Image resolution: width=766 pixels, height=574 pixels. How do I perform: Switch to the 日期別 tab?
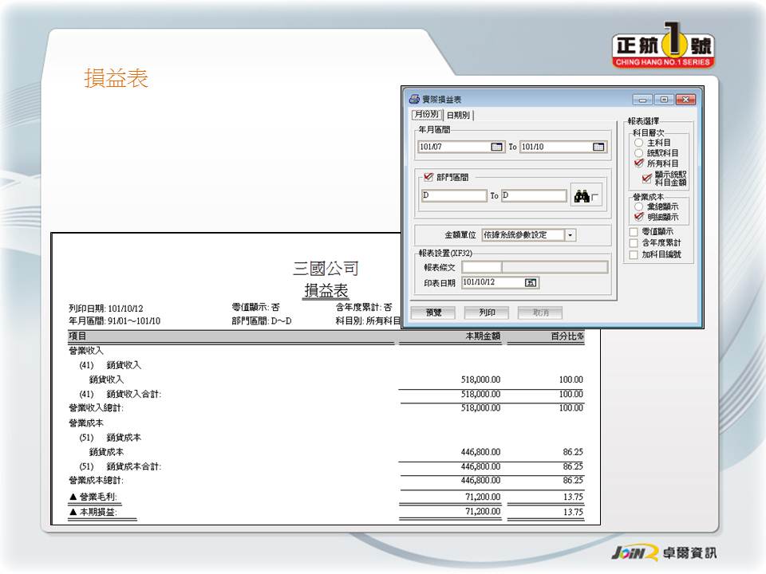click(x=458, y=116)
